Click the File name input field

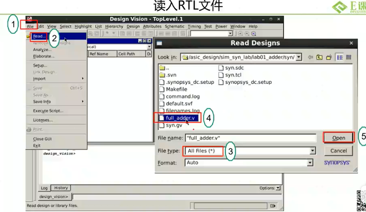click(251, 138)
